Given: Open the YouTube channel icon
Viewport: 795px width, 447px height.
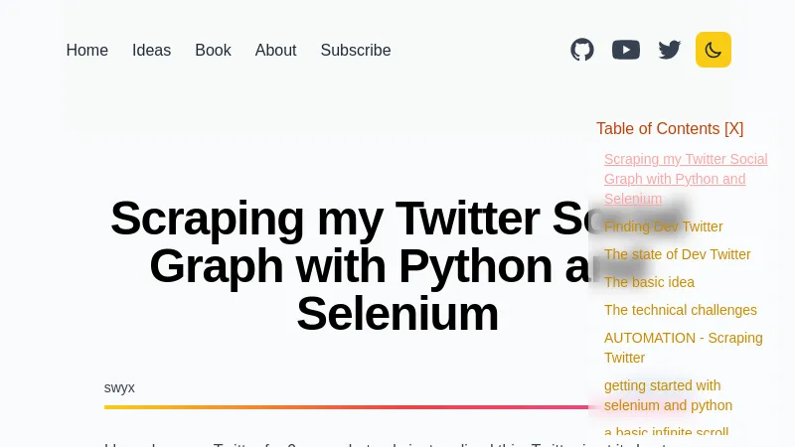Looking at the screenshot, I should point(626,50).
